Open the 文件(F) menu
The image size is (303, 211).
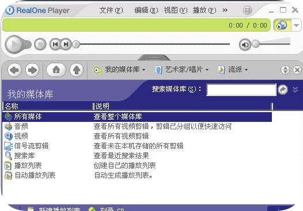111,10
